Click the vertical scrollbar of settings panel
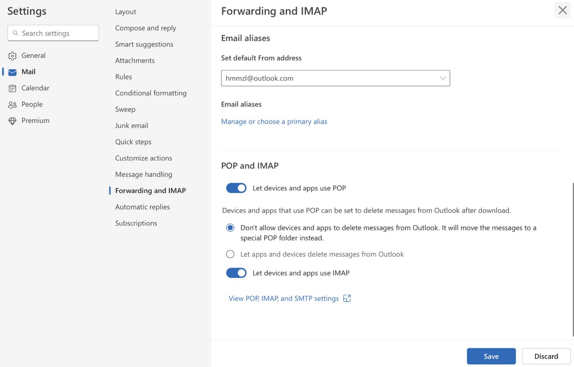The width and height of the screenshot is (574, 367). (x=573, y=260)
